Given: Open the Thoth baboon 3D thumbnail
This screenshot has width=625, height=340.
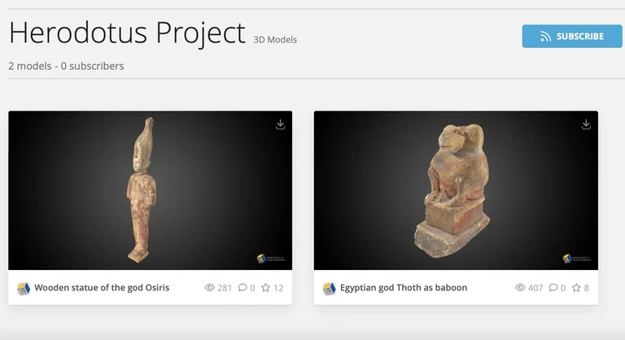Looking at the screenshot, I should [456, 190].
